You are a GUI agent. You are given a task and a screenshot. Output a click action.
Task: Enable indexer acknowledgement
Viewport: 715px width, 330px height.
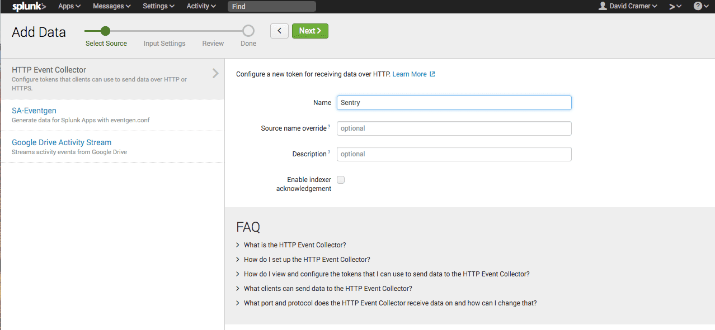click(x=341, y=179)
